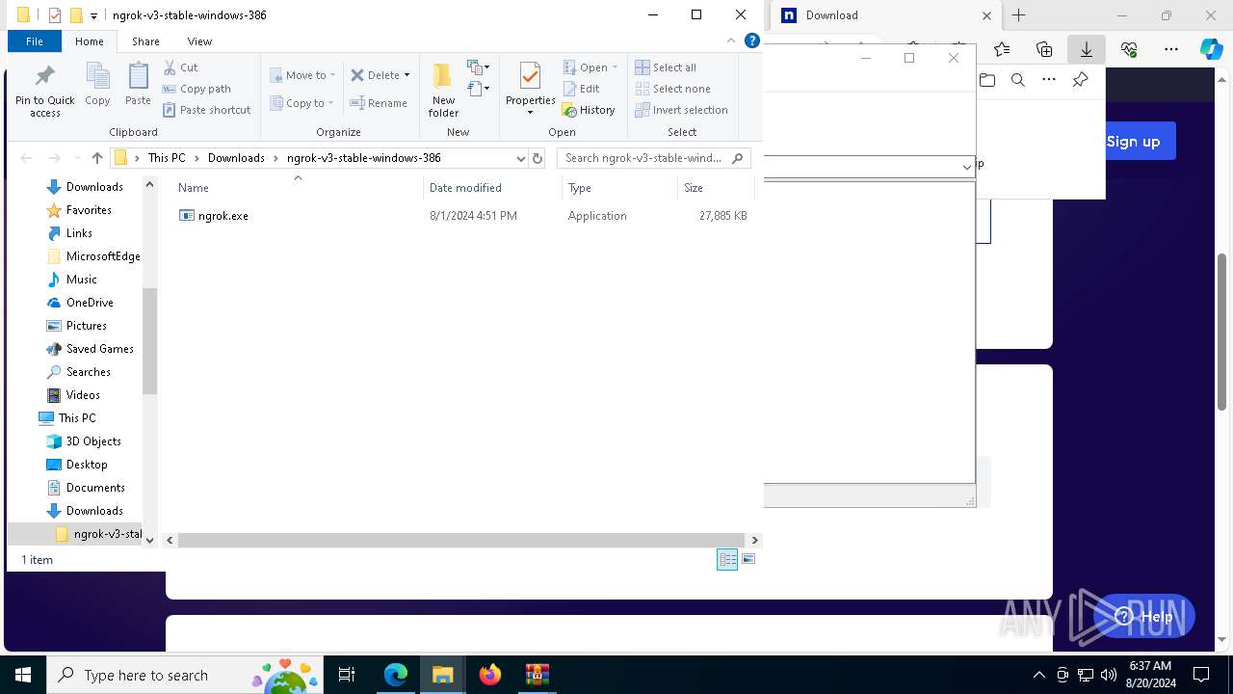Viewport: 1233px width, 694px height.
Task: Open file Properties
Action: pos(531,90)
